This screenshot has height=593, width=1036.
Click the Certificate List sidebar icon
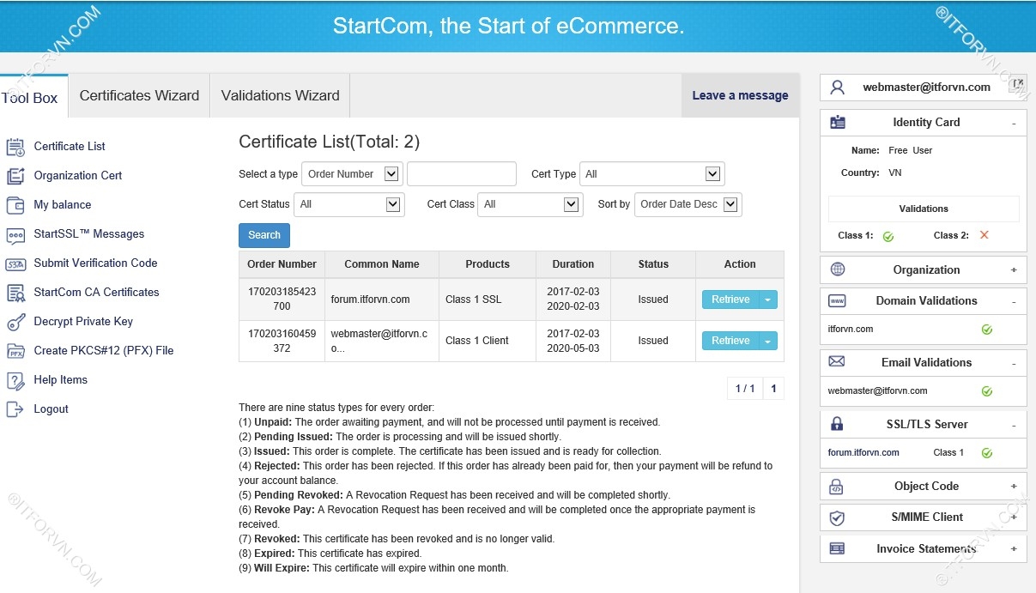pos(15,147)
